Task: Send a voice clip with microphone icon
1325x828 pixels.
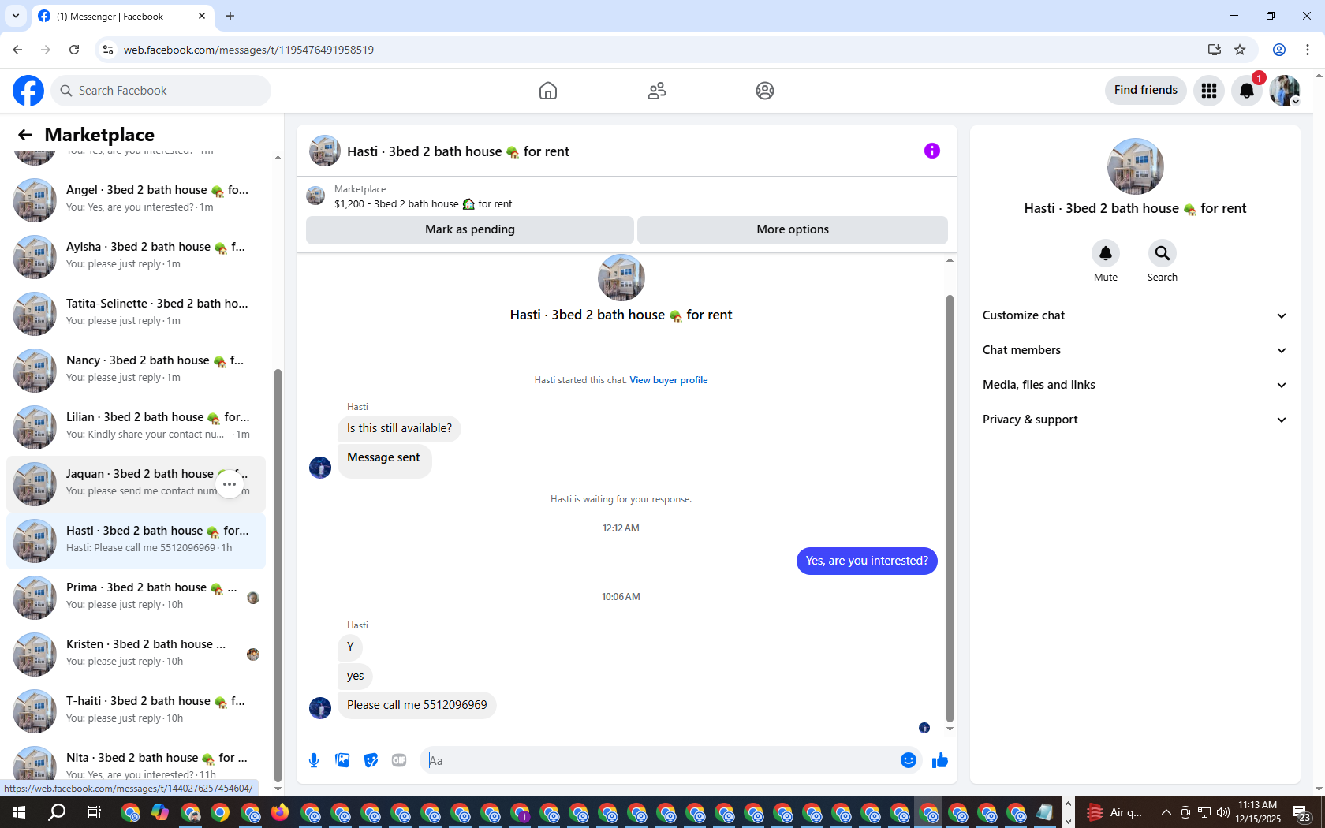Action: point(314,760)
